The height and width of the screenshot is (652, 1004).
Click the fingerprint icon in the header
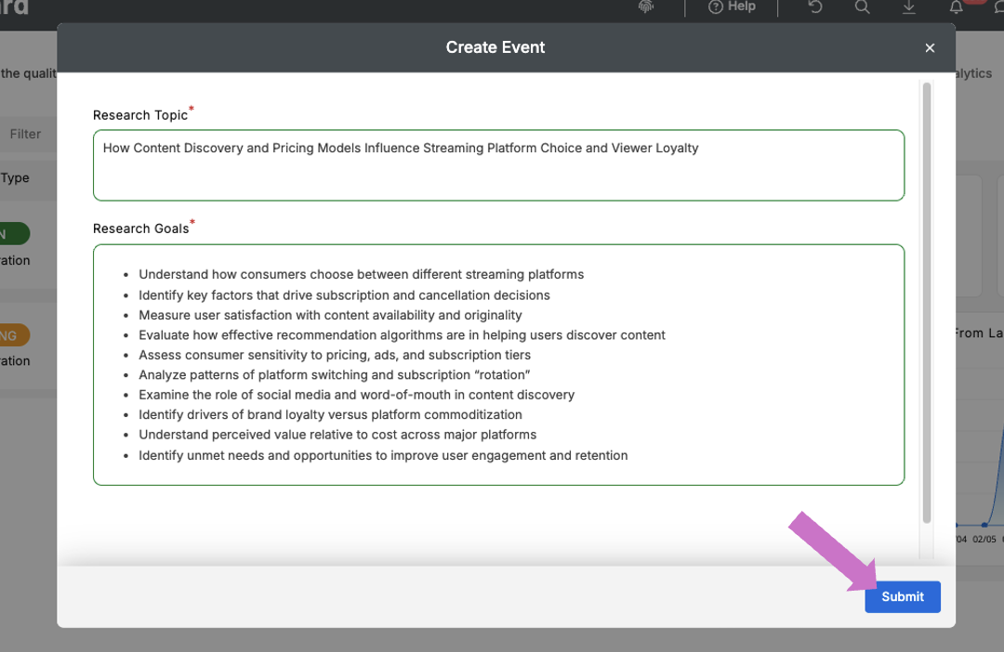click(646, 6)
